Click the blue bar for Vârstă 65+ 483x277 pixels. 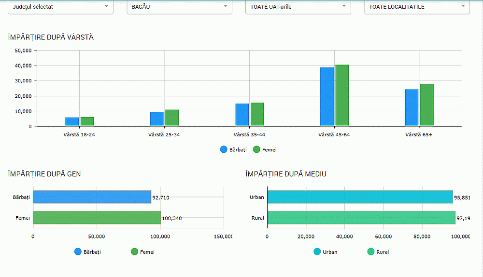(412, 108)
